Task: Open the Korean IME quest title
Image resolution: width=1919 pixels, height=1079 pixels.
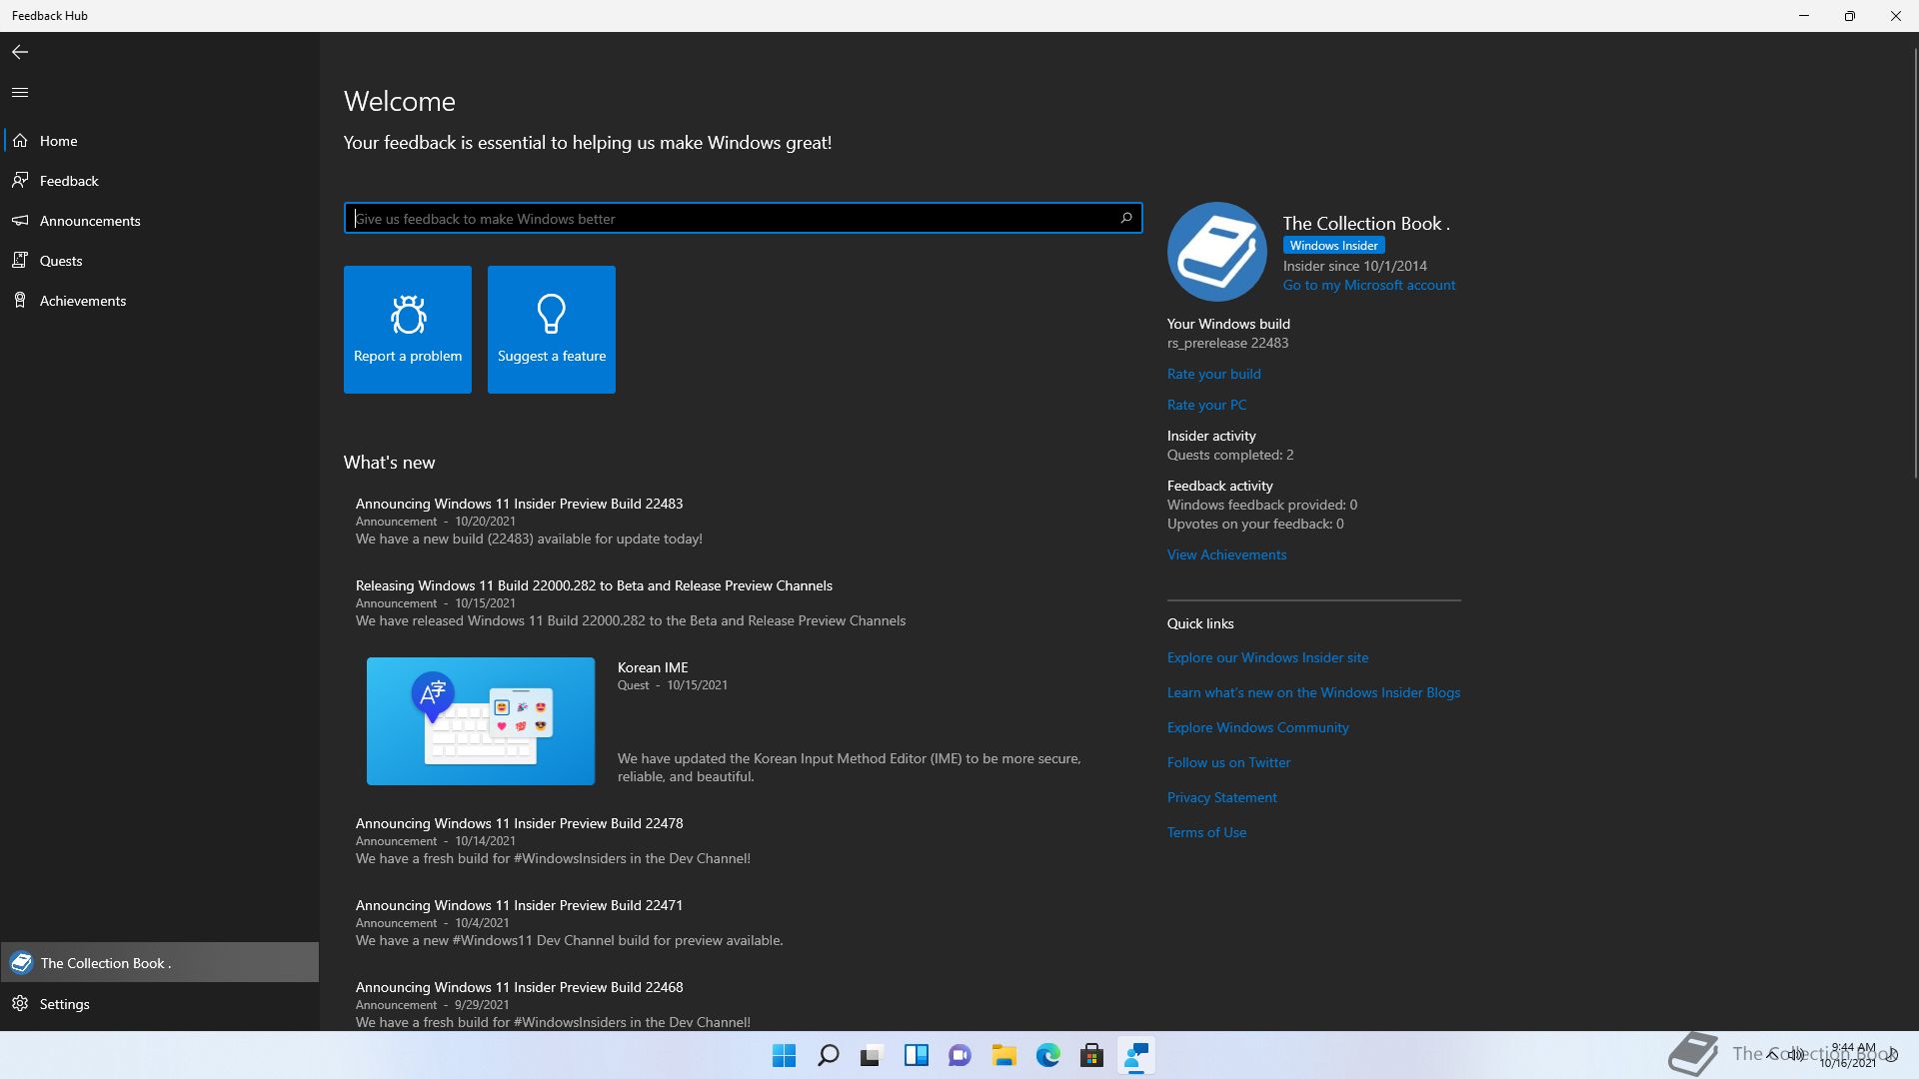Action: tap(653, 667)
